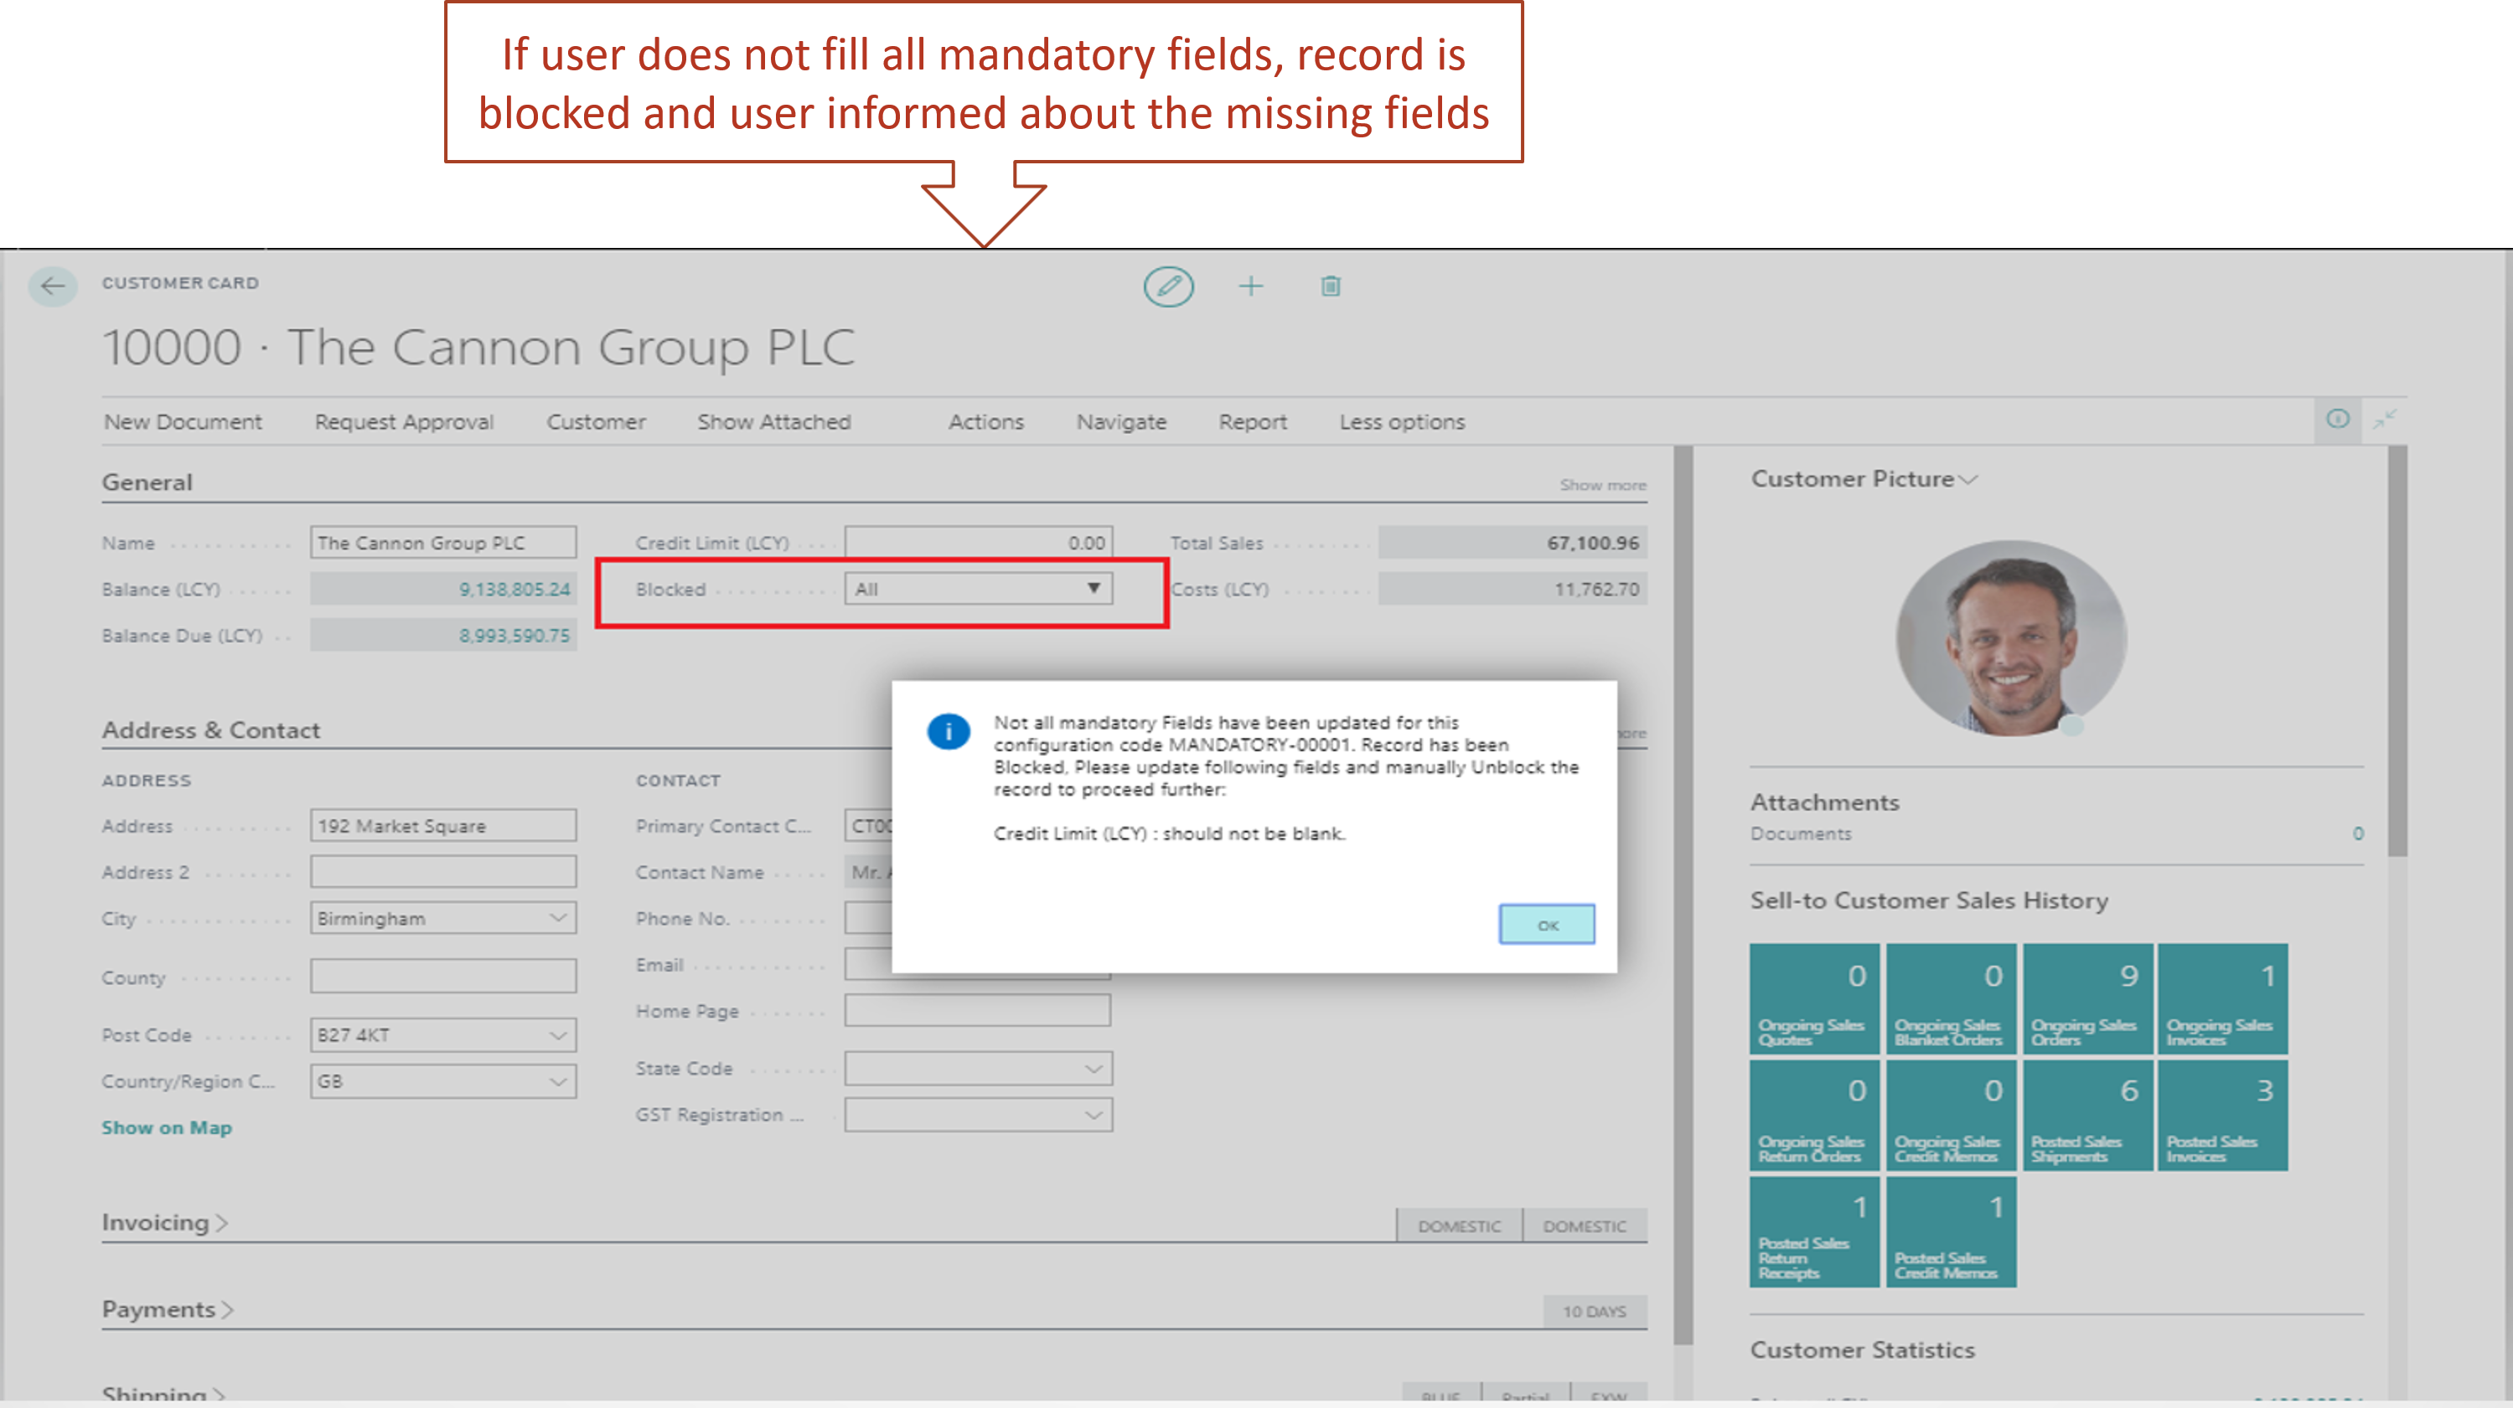The width and height of the screenshot is (2513, 1408).
Task: Click the first DOMESTIC summary in Invoicing
Action: click(x=1458, y=1225)
